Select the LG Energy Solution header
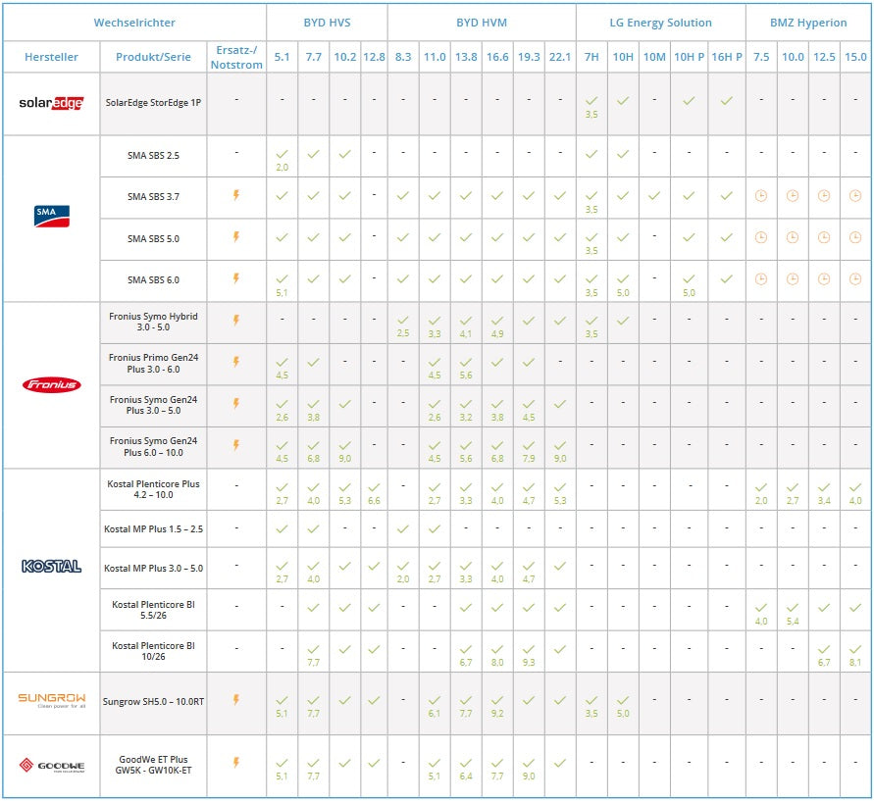 pyautogui.click(x=659, y=23)
